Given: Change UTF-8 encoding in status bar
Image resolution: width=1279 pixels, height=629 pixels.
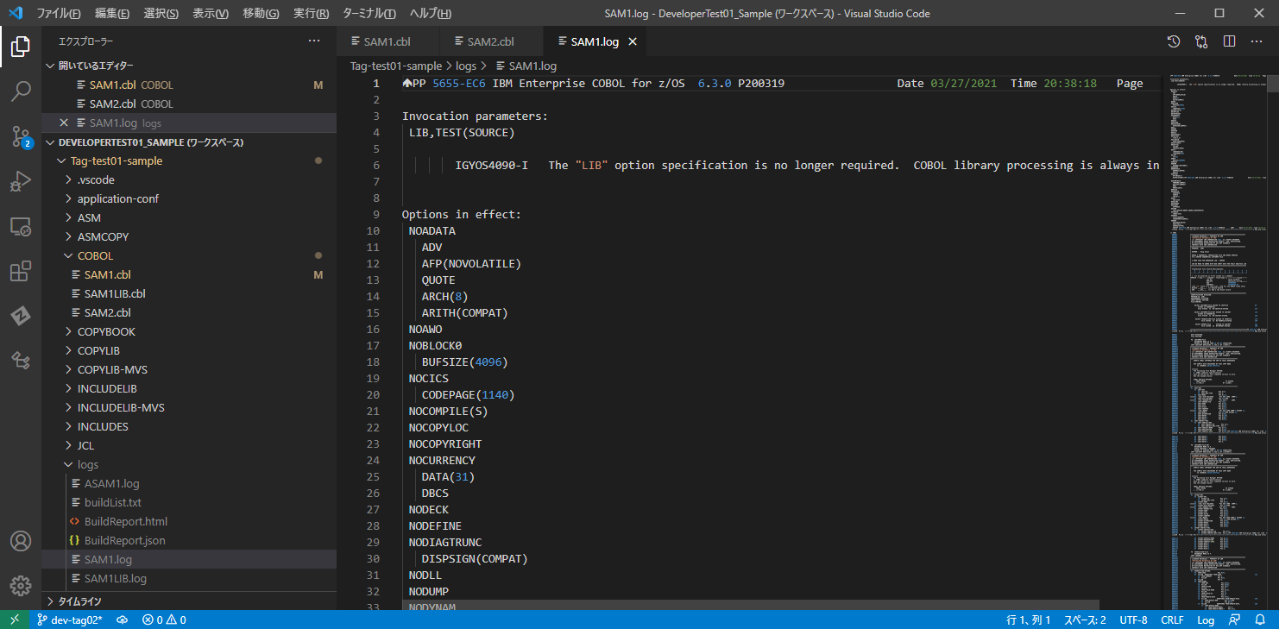Looking at the screenshot, I should pos(1133,620).
